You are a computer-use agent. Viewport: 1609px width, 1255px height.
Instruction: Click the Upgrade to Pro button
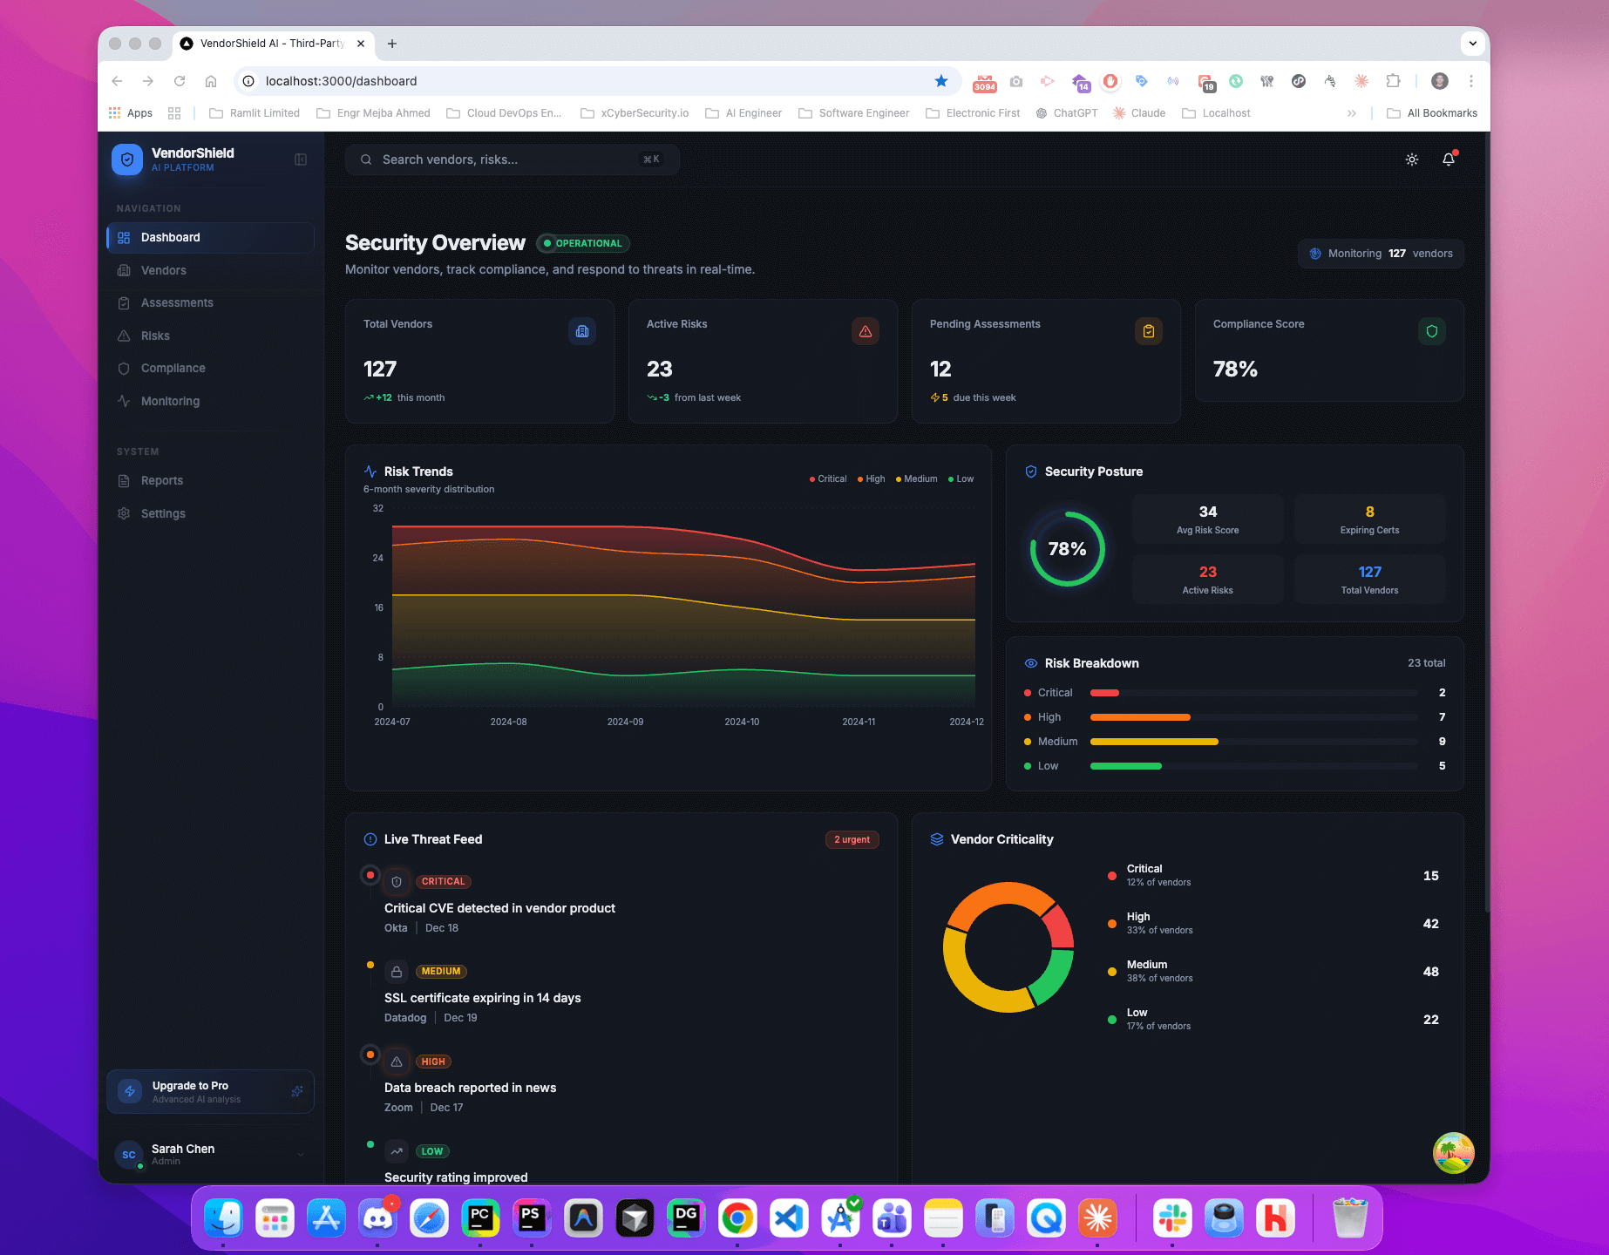tap(209, 1091)
